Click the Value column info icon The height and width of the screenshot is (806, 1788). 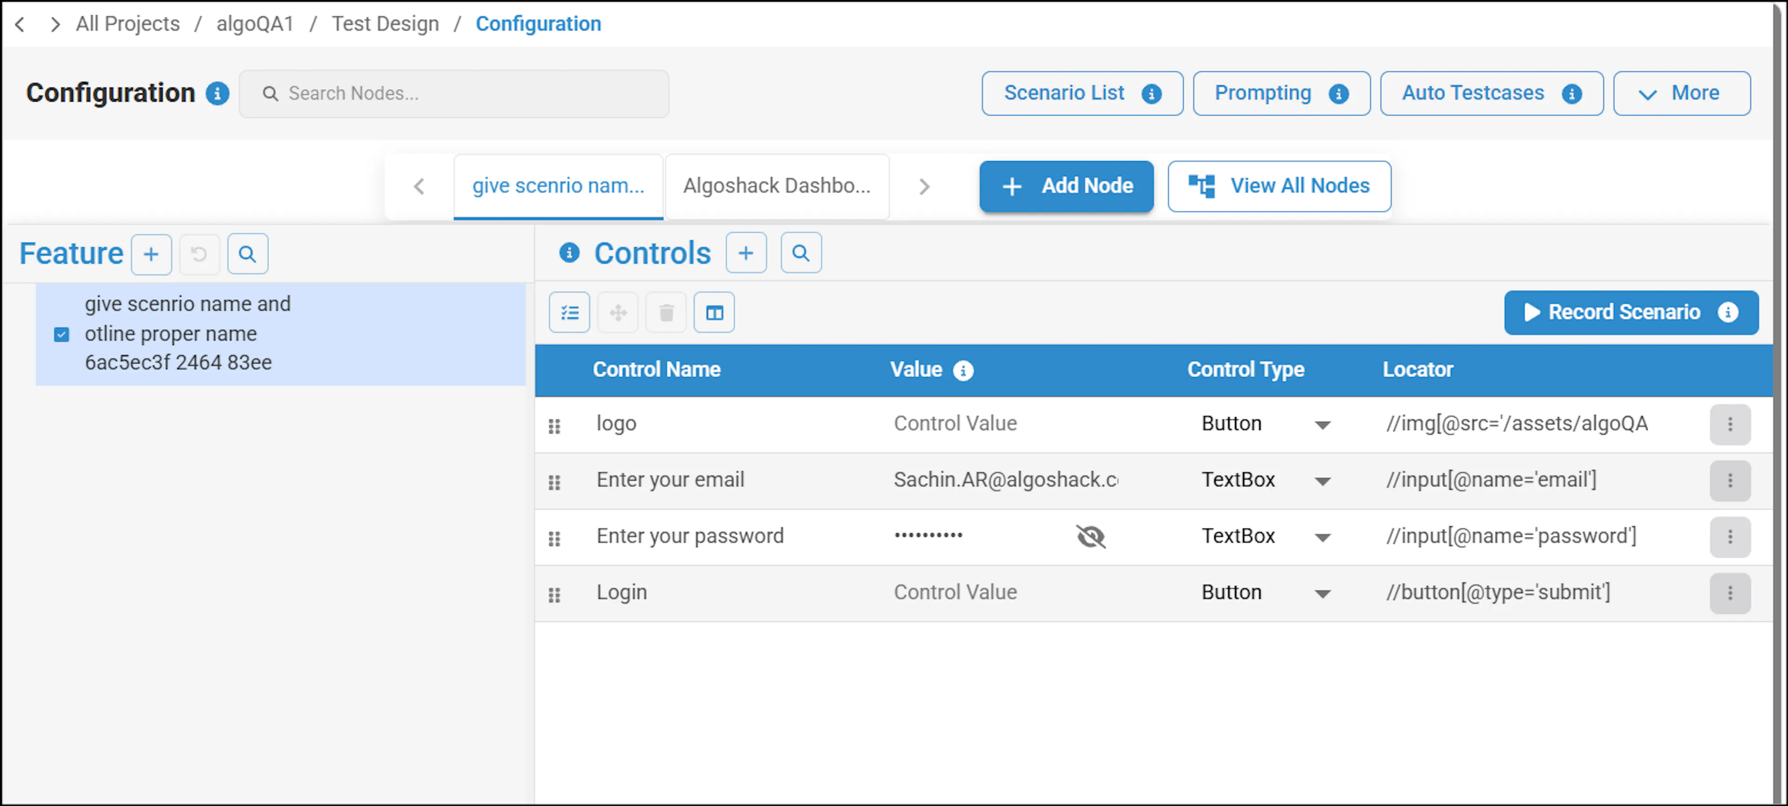click(x=963, y=371)
